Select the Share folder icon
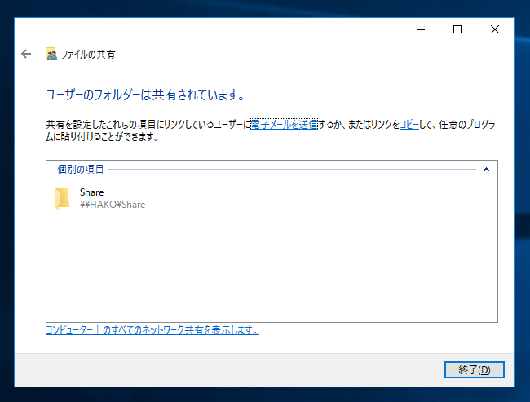Screen dimensions: 530x402 62,199
